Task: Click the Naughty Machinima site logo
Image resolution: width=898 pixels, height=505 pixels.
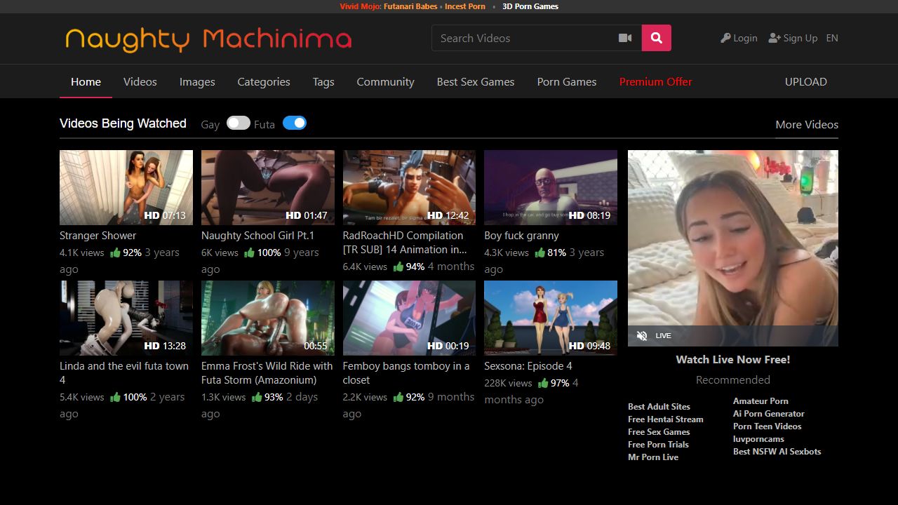Action: [x=208, y=39]
